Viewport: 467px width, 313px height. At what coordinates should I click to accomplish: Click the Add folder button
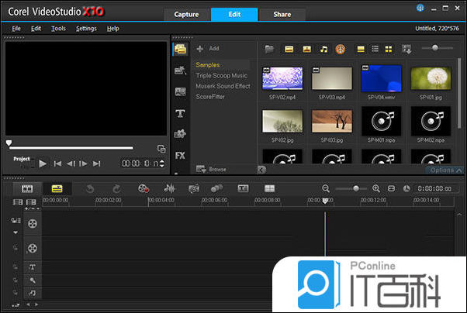[207, 48]
